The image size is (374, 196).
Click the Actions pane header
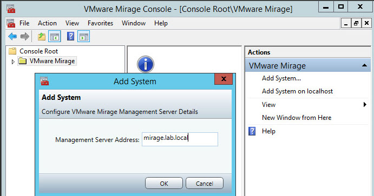(x=307, y=52)
